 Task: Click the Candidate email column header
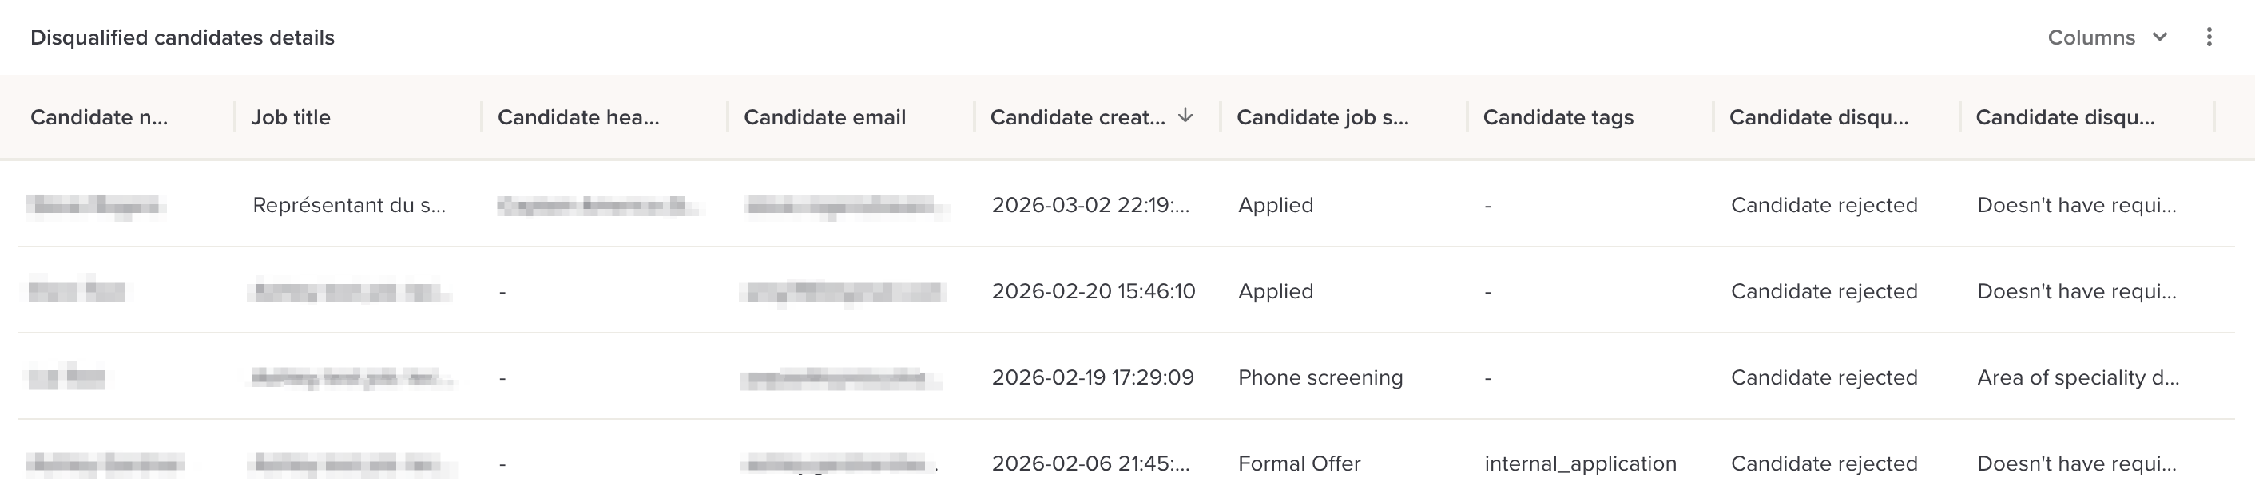(x=824, y=117)
